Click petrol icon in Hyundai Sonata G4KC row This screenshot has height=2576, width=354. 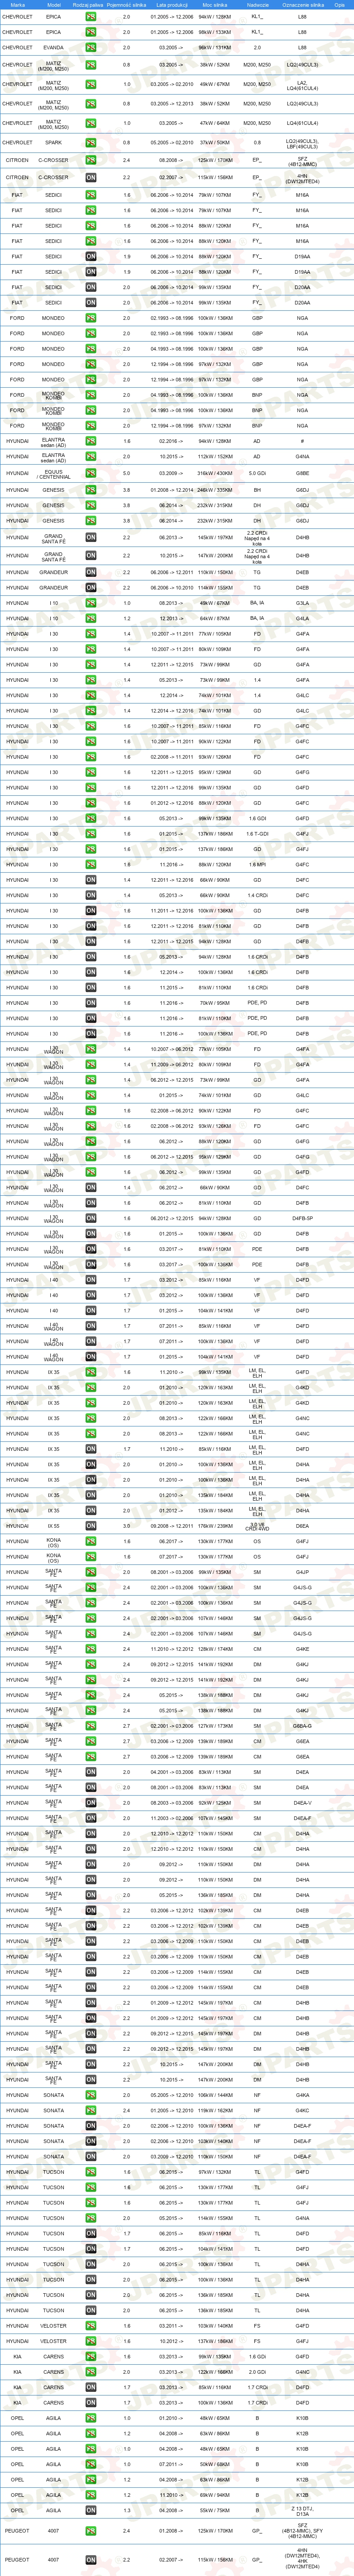91,2110
